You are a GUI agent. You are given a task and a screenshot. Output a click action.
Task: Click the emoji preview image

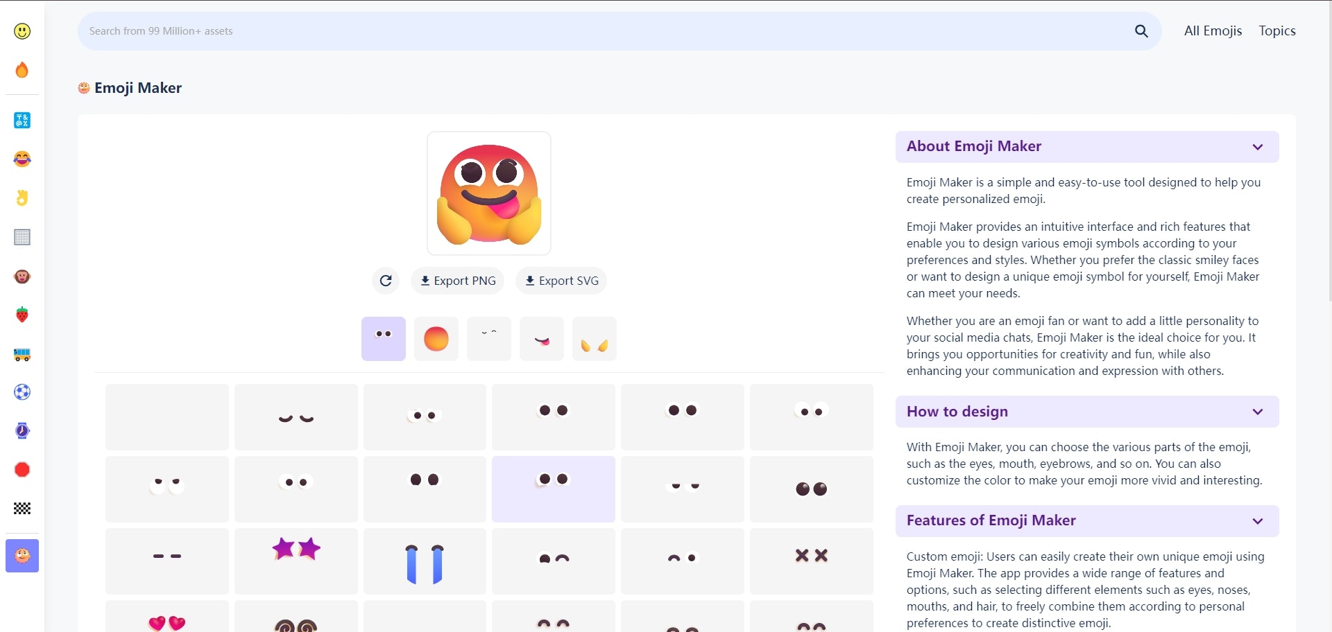point(489,193)
